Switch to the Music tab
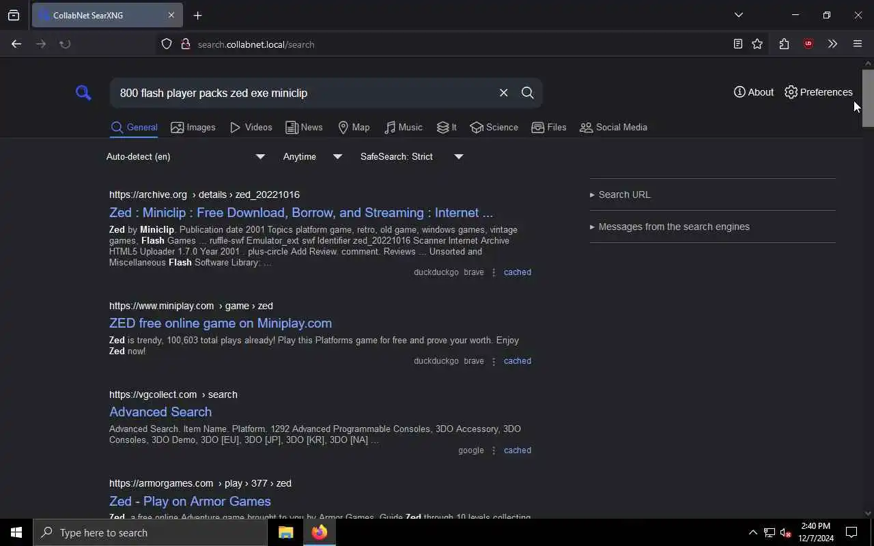The image size is (874, 546). click(x=404, y=127)
